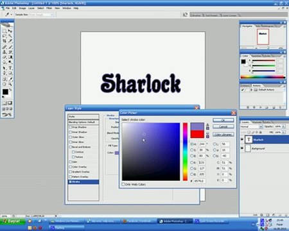Click the hex color value field
This screenshot has width=289, height=231.
(199, 181)
